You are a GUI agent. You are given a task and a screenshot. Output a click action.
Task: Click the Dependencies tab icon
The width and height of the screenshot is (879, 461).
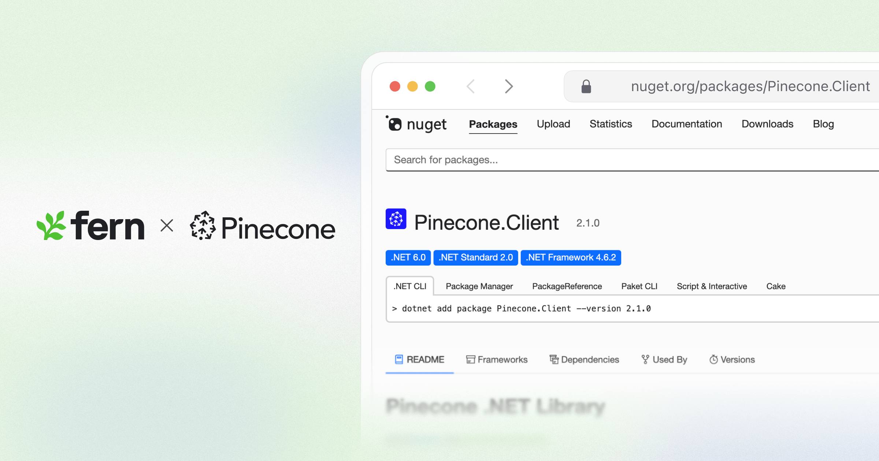[x=554, y=360]
